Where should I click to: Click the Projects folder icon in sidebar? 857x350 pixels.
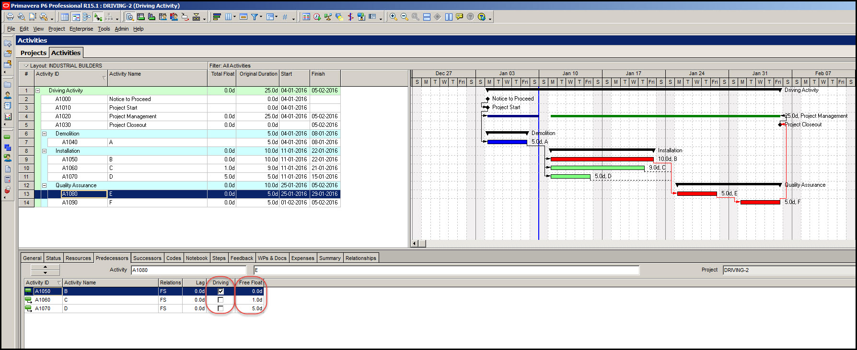8,84
